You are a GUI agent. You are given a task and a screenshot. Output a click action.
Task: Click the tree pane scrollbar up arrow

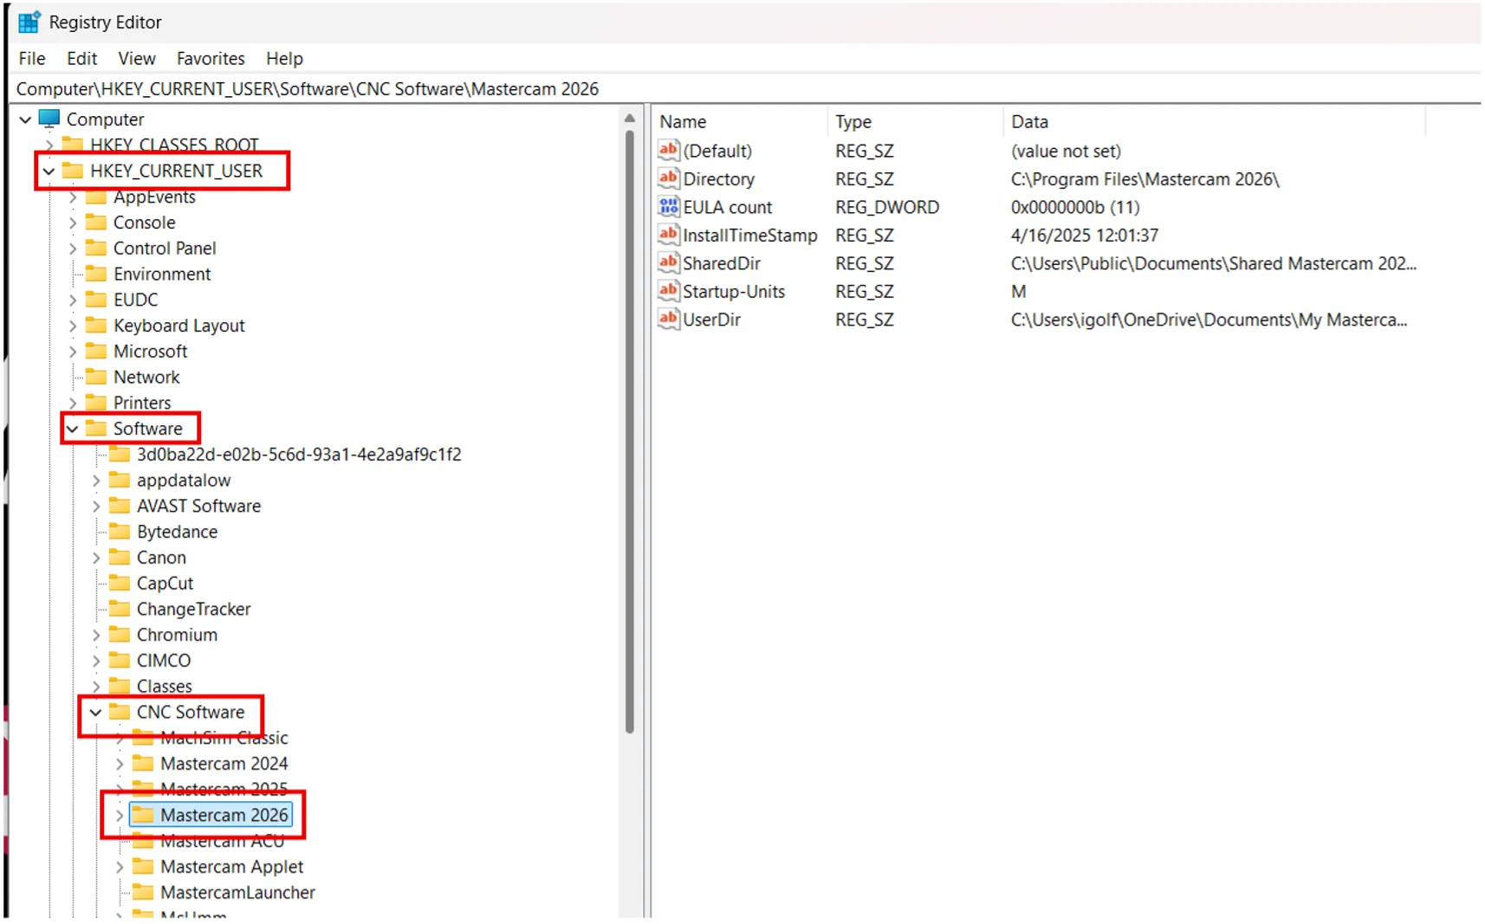tap(630, 118)
